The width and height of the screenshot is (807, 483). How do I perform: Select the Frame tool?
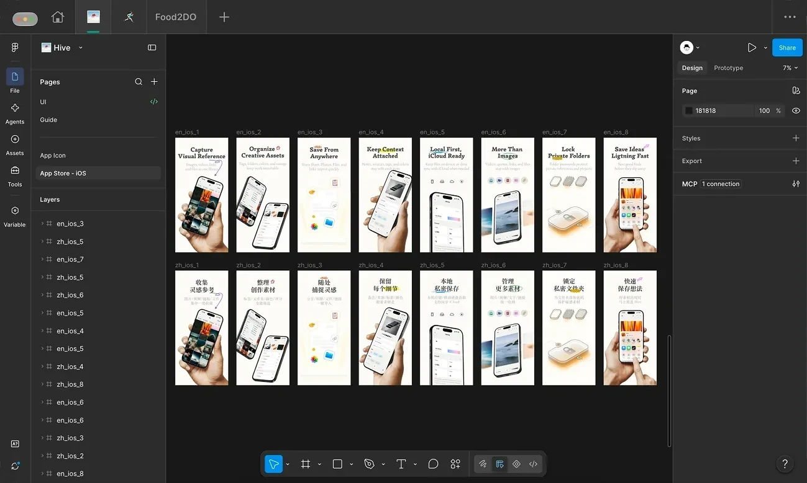(306, 464)
